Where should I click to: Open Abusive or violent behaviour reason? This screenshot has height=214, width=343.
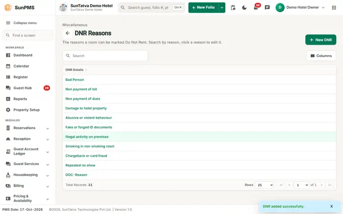pos(89,118)
